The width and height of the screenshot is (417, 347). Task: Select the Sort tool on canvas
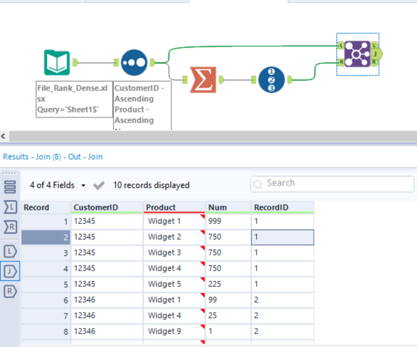[134, 62]
